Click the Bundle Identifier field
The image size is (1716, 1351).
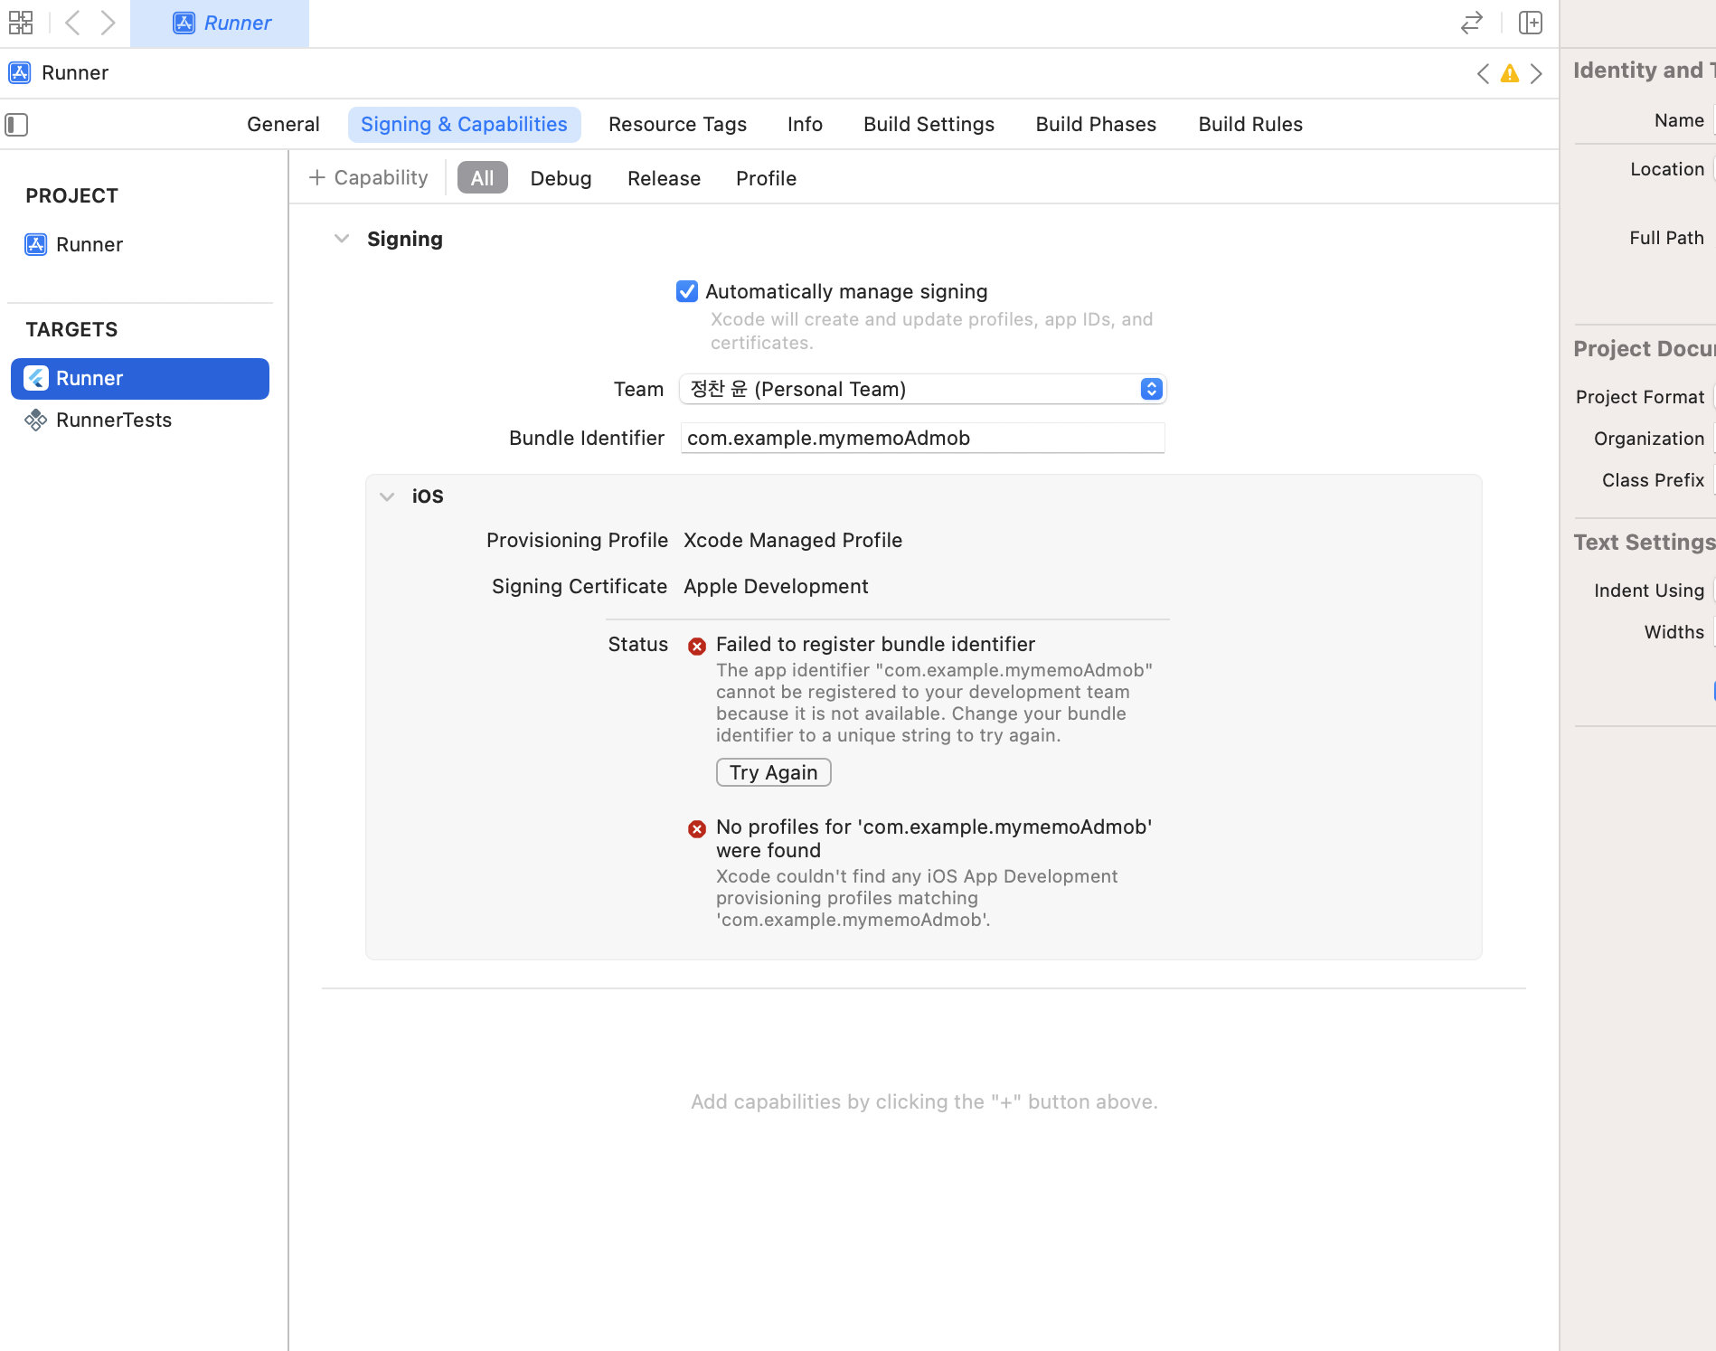click(923, 438)
